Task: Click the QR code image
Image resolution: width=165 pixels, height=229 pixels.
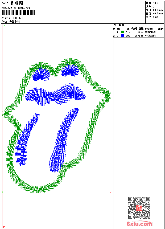Action: (x=139, y=208)
